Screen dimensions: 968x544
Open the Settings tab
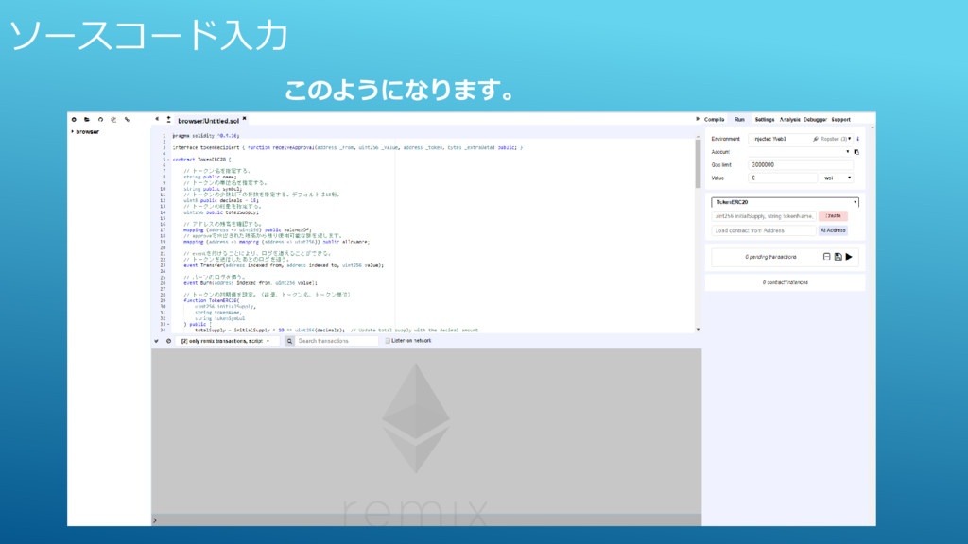tap(764, 120)
